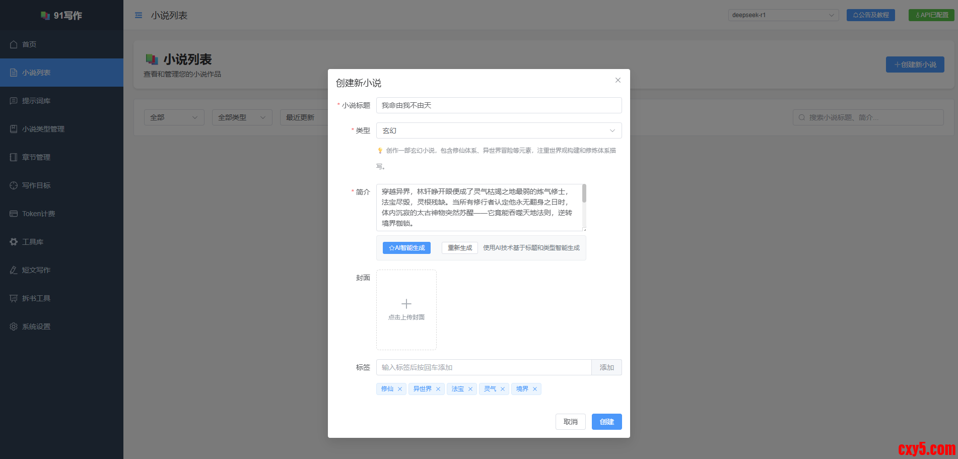Viewport: 958px width, 459px height.
Task: Click the hamburger menu collapse icon
Action: click(139, 16)
